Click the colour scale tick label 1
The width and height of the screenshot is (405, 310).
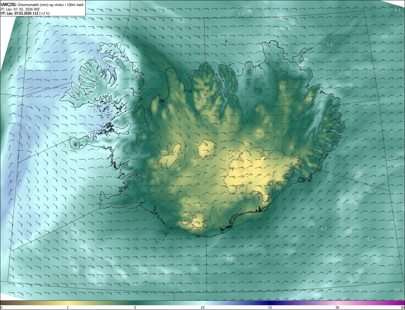[68, 307]
